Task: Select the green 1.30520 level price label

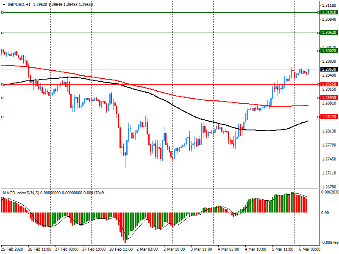Action: [x=329, y=33]
